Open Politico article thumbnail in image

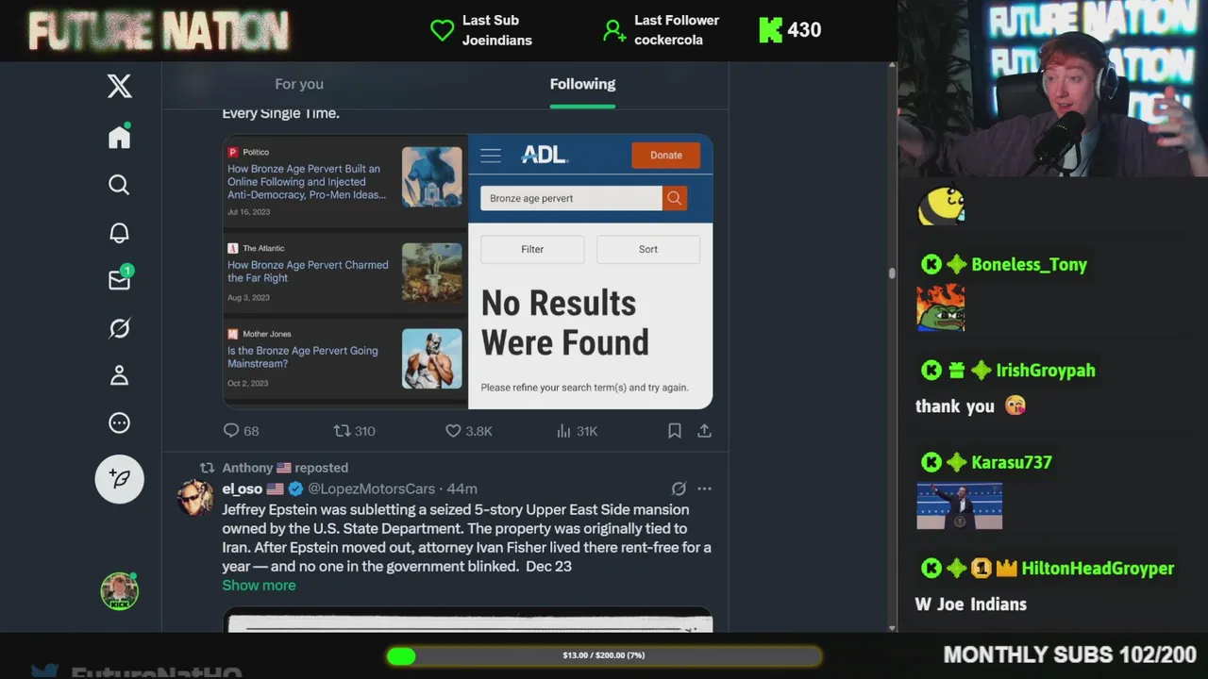(x=432, y=176)
